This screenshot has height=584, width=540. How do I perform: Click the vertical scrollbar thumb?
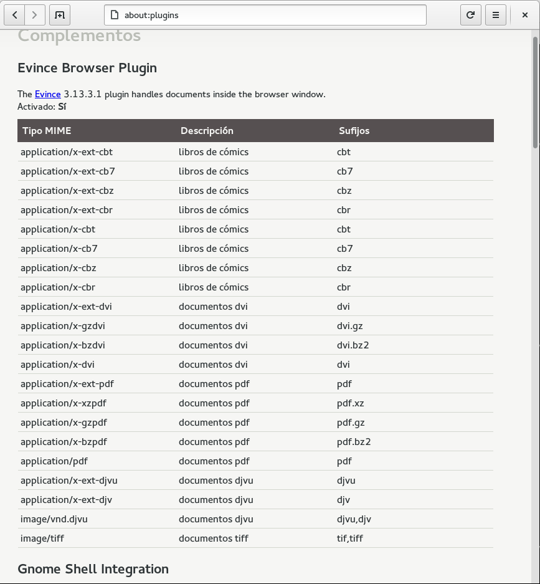pyautogui.click(x=536, y=92)
